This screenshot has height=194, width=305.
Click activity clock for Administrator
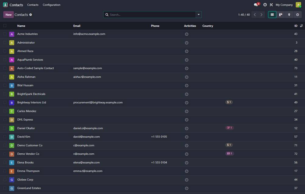click(187, 43)
